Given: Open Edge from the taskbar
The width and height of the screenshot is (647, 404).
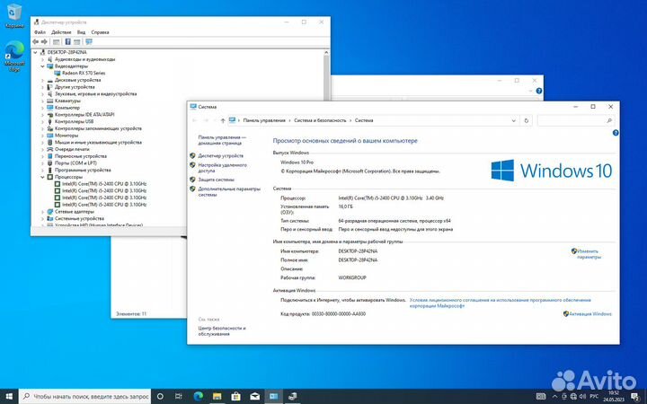Looking at the screenshot, I should (x=198, y=397).
